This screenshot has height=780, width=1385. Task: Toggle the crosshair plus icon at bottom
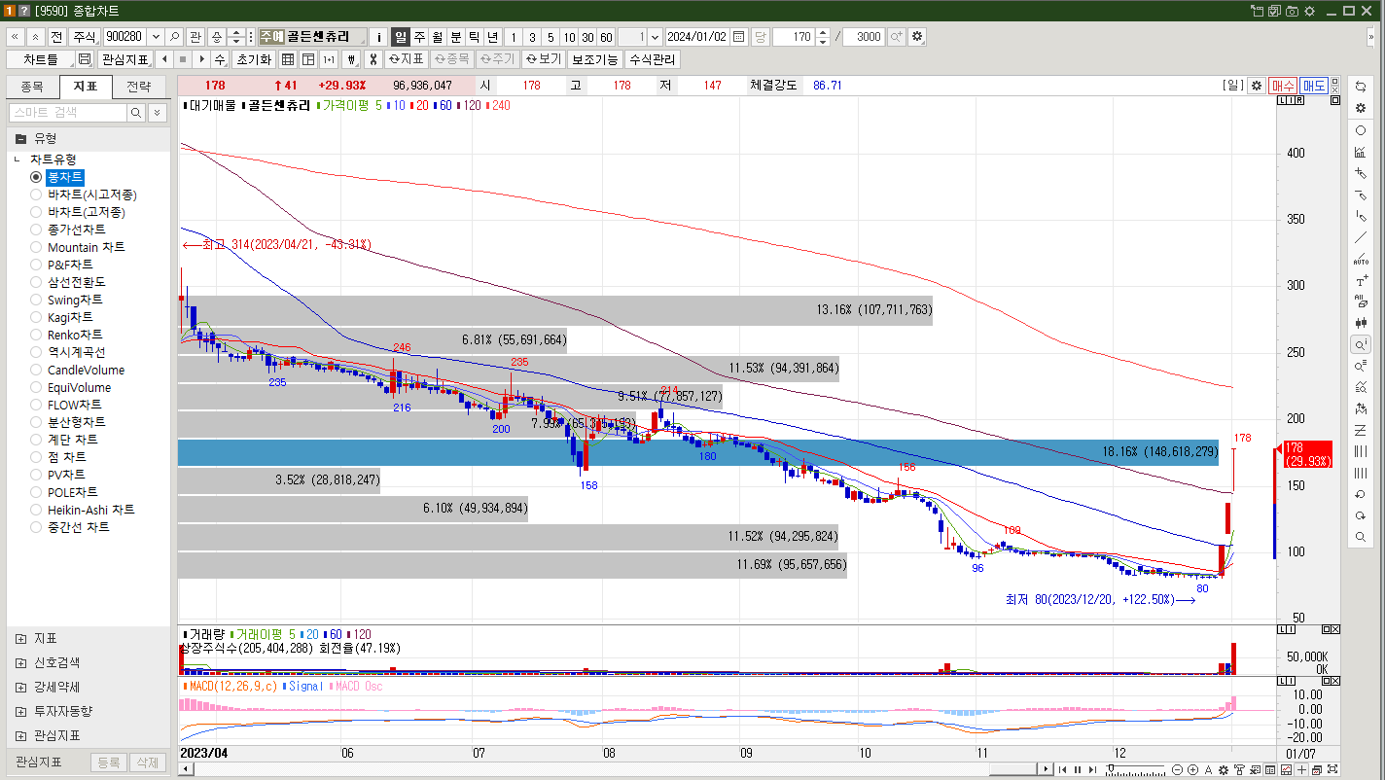coord(1301,769)
